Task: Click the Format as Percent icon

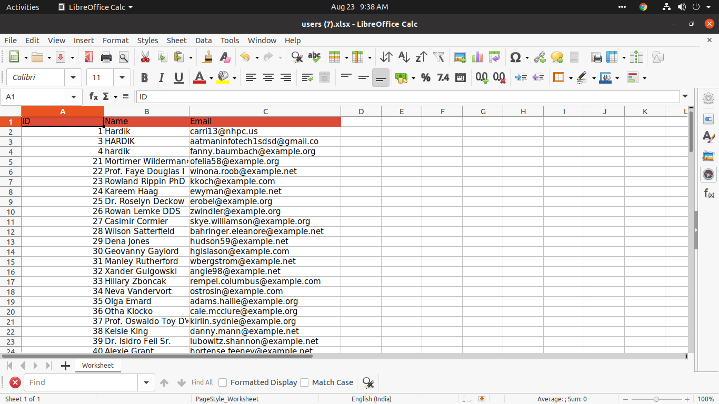Action: coord(426,77)
